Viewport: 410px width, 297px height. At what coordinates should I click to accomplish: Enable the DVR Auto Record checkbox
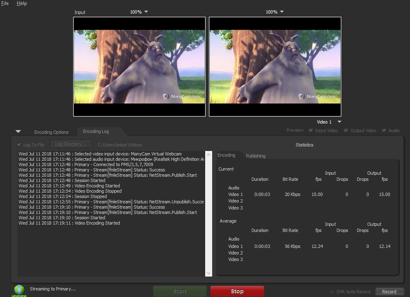(x=332, y=292)
